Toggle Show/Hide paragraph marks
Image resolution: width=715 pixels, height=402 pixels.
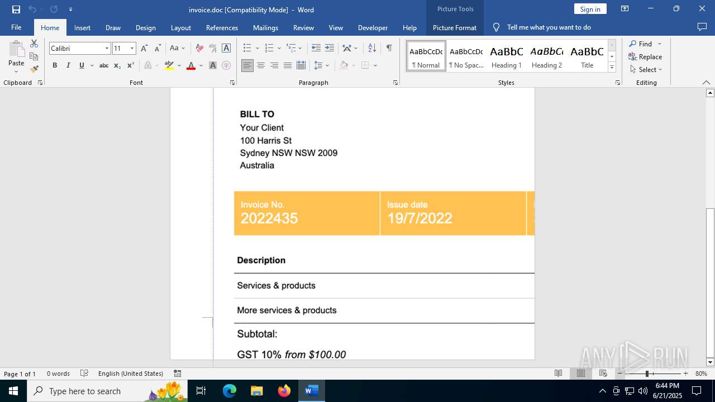point(389,48)
